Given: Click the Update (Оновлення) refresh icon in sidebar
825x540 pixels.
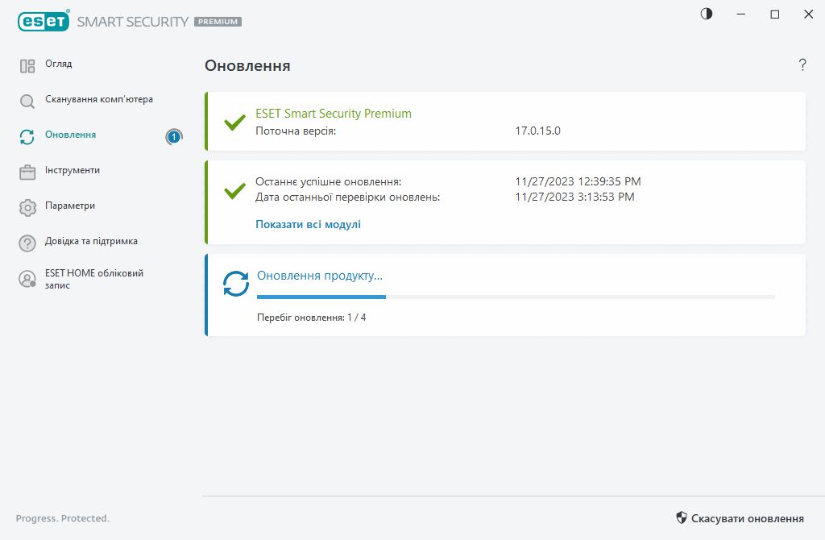Looking at the screenshot, I should tap(27, 137).
